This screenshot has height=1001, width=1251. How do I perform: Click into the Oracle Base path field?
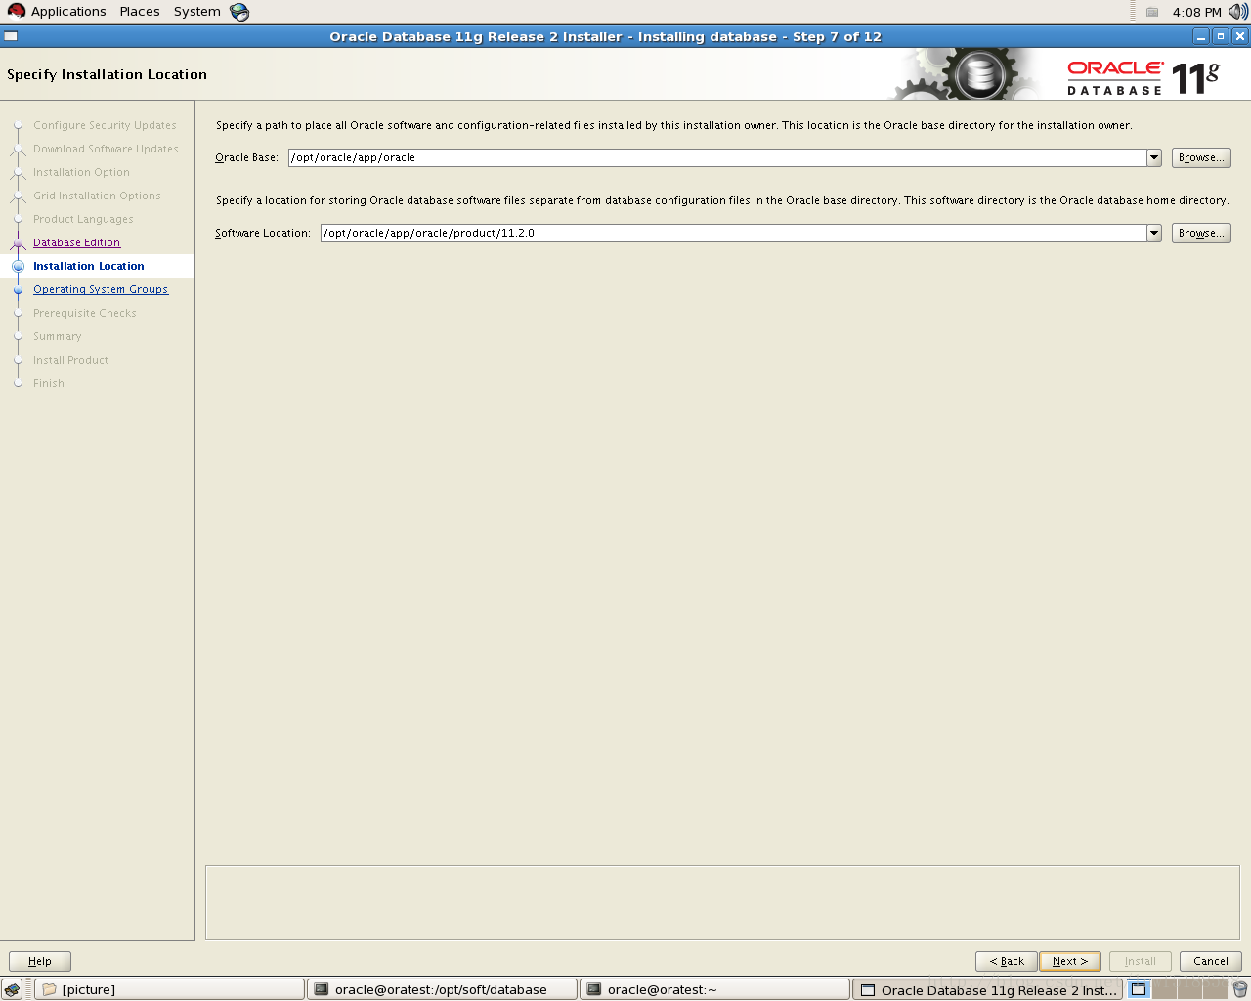click(x=717, y=157)
